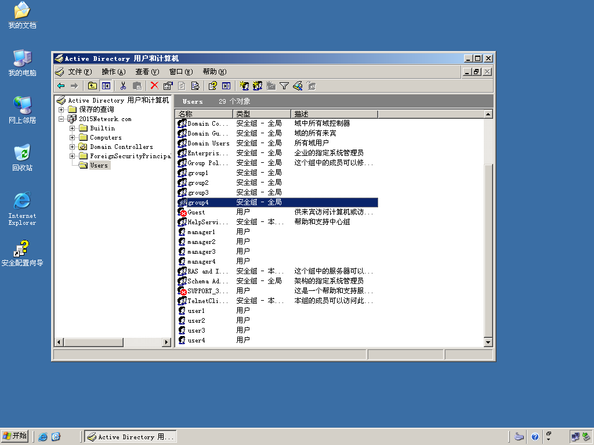Select the disabled Guest account icon
Screen dimensions: 594x445
tap(182, 212)
